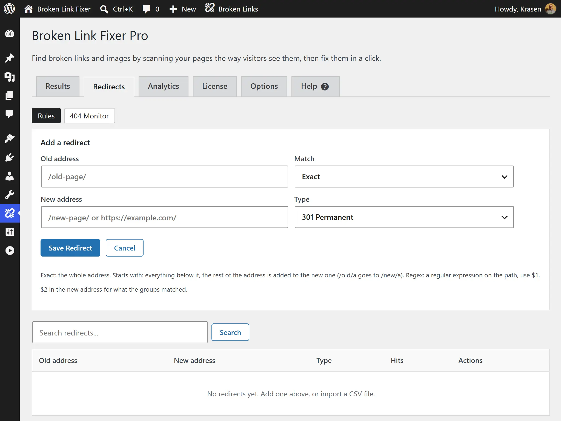Click the 'Type' table column header
The image size is (561, 421).
(324, 361)
